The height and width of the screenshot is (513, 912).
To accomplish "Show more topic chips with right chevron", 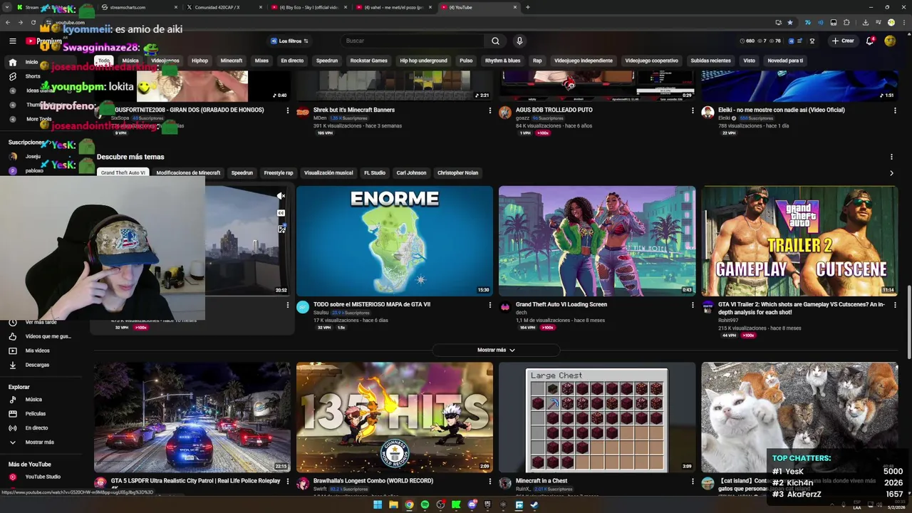I will point(891,173).
